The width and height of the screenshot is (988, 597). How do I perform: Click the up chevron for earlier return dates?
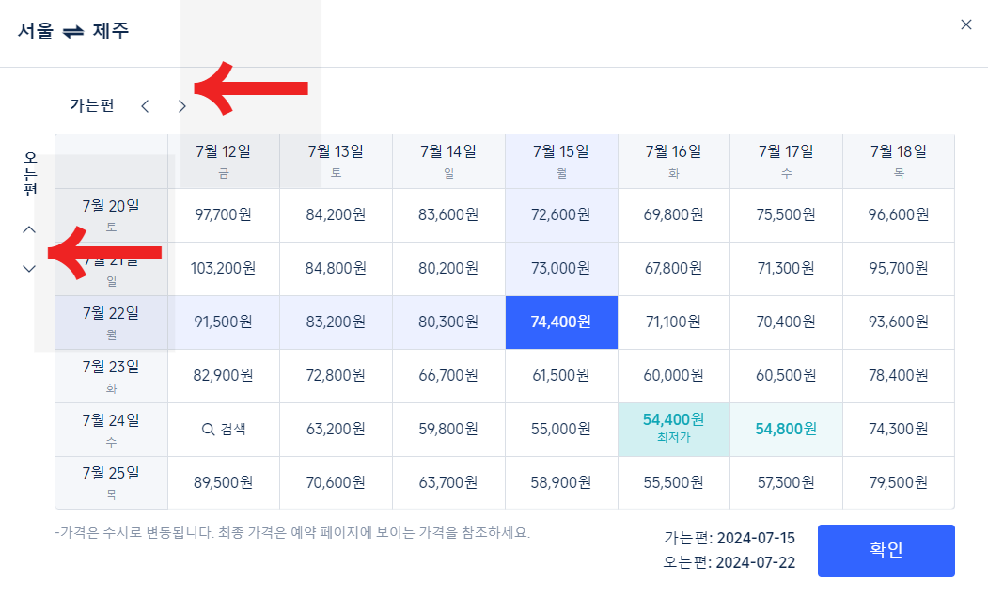(29, 228)
